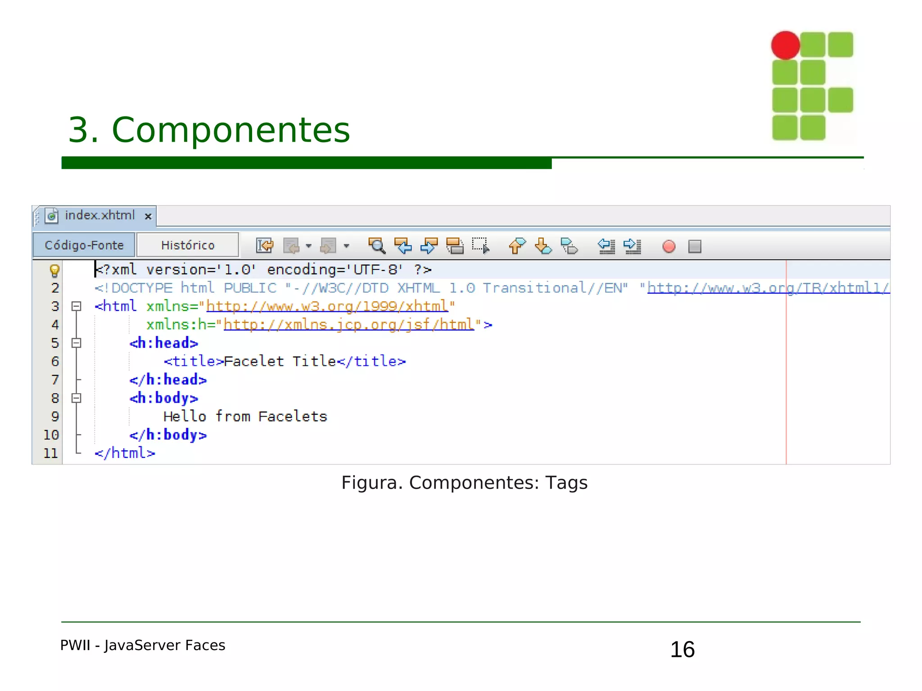Collapse the h:head fold on line 5
The height and width of the screenshot is (691, 922).
(77, 343)
